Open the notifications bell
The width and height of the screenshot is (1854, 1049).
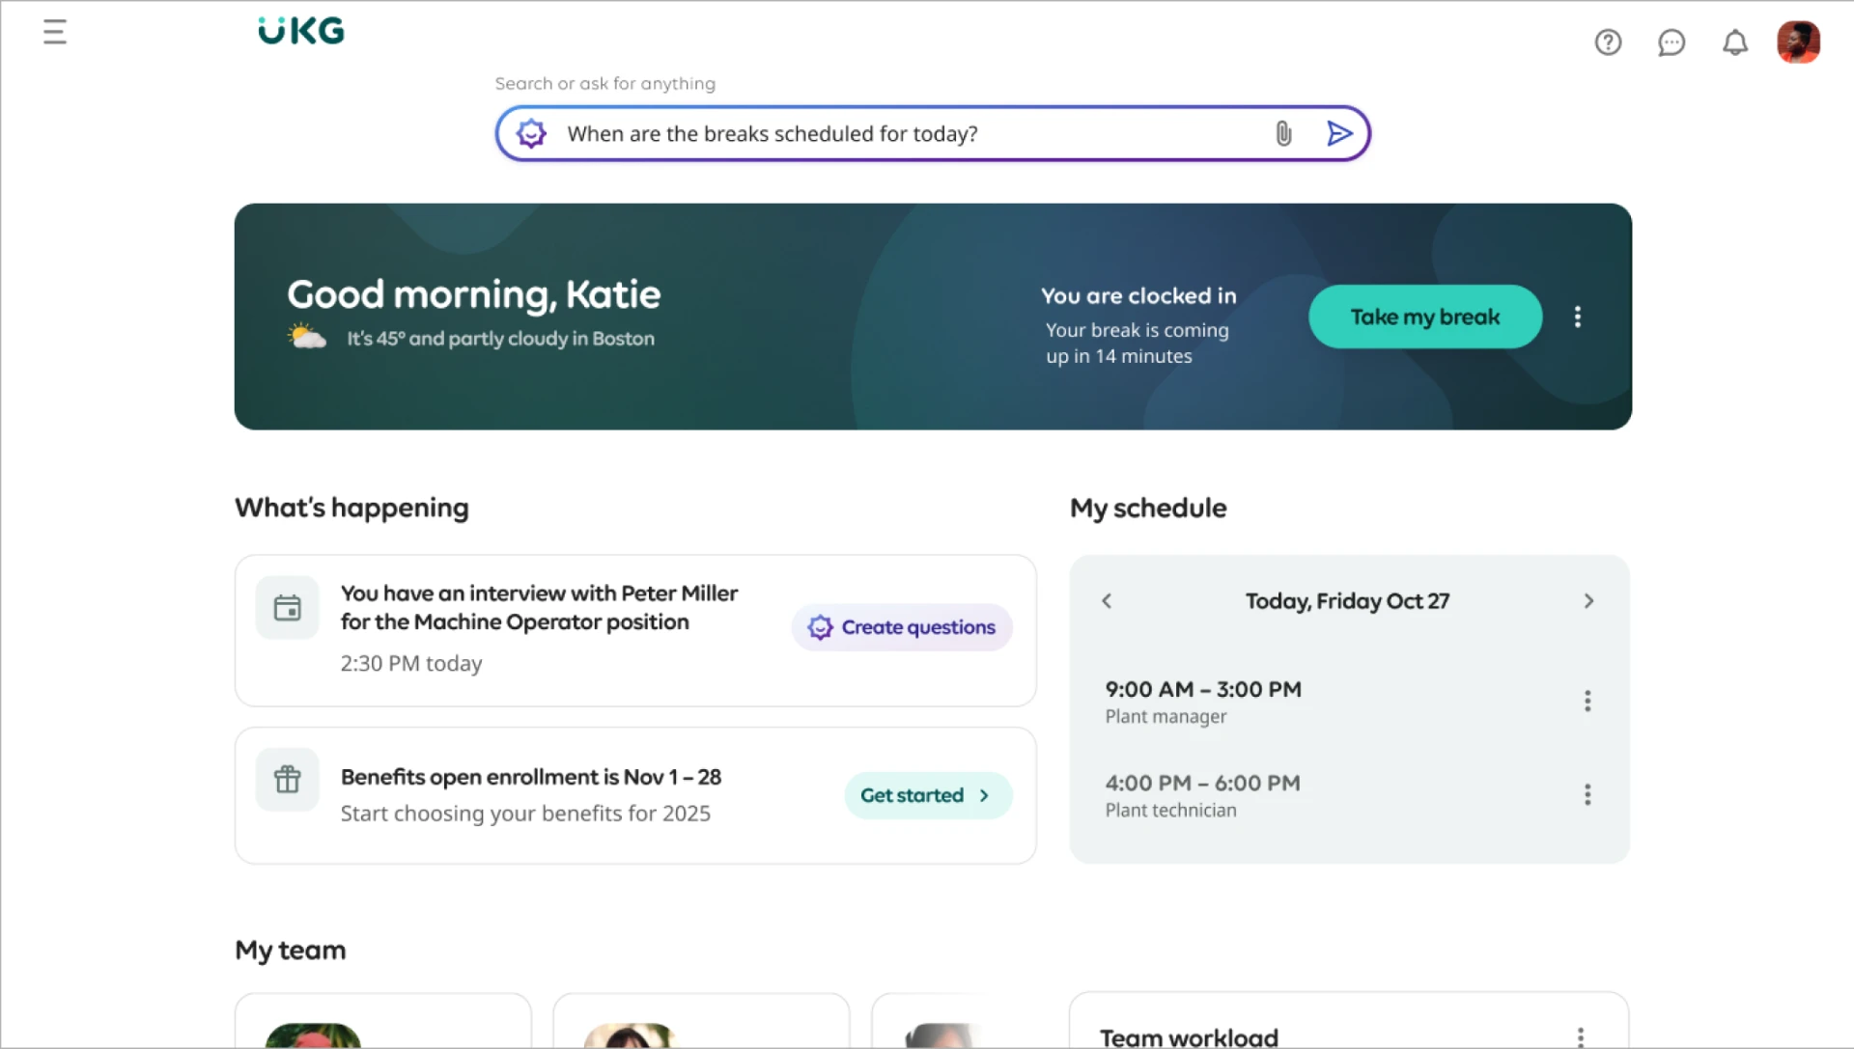click(x=1735, y=42)
